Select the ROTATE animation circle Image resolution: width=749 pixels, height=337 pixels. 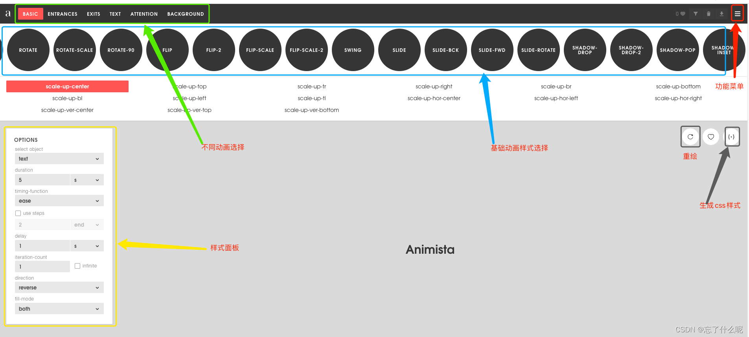tap(28, 50)
